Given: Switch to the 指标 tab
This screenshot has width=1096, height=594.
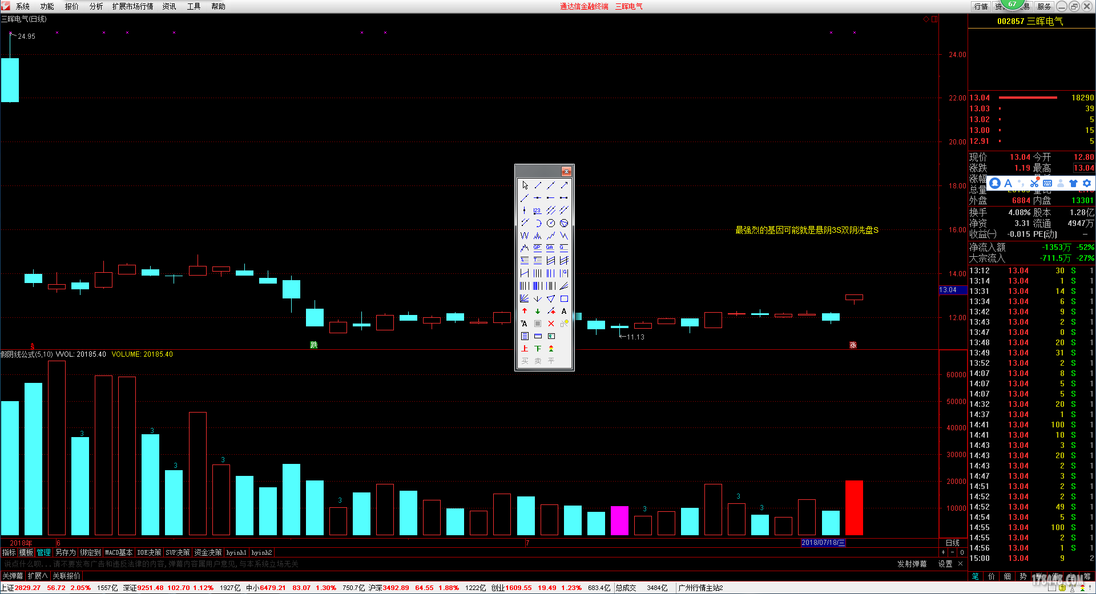Looking at the screenshot, I should pyautogui.click(x=9, y=552).
